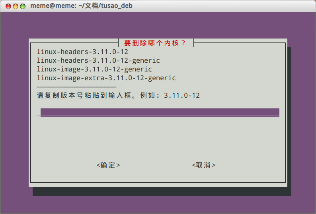The width and height of the screenshot is (316, 214).
Task: Click the dialog title 要删除哪个内核？
Action: 154,43
